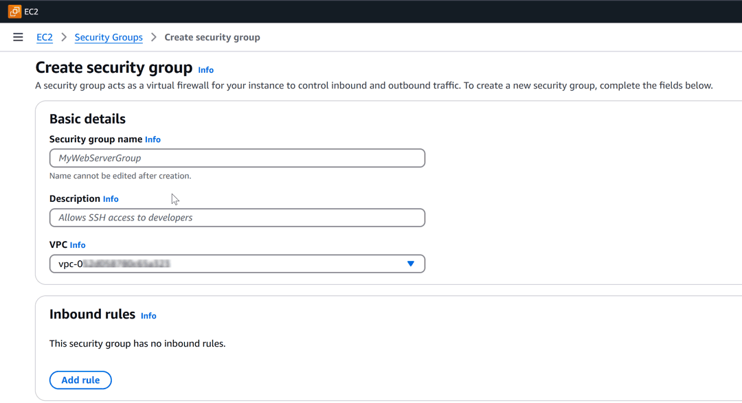
Task: Go to EC2 breadcrumb link
Action: [x=45, y=37]
